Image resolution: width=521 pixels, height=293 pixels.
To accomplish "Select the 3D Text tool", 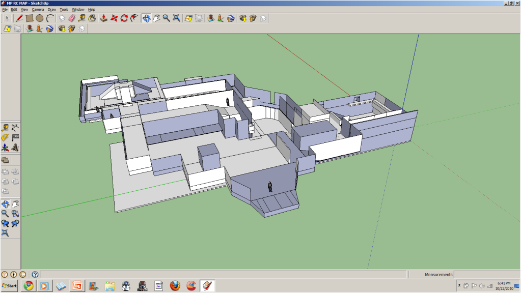I will pyautogui.click(x=15, y=147).
